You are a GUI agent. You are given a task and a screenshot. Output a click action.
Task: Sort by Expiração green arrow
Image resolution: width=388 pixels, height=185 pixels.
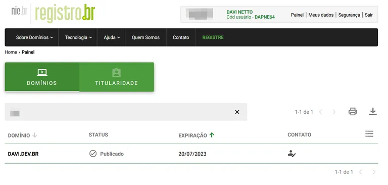pyautogui.click(x=212, y=135)
